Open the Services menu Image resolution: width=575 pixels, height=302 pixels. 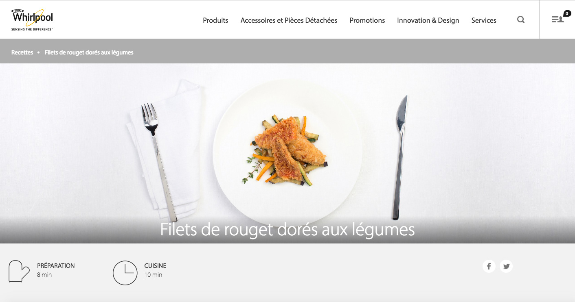484,20
